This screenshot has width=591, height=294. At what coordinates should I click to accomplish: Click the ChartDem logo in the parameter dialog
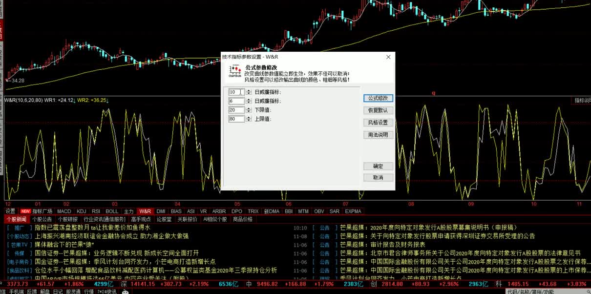point(236,70)
